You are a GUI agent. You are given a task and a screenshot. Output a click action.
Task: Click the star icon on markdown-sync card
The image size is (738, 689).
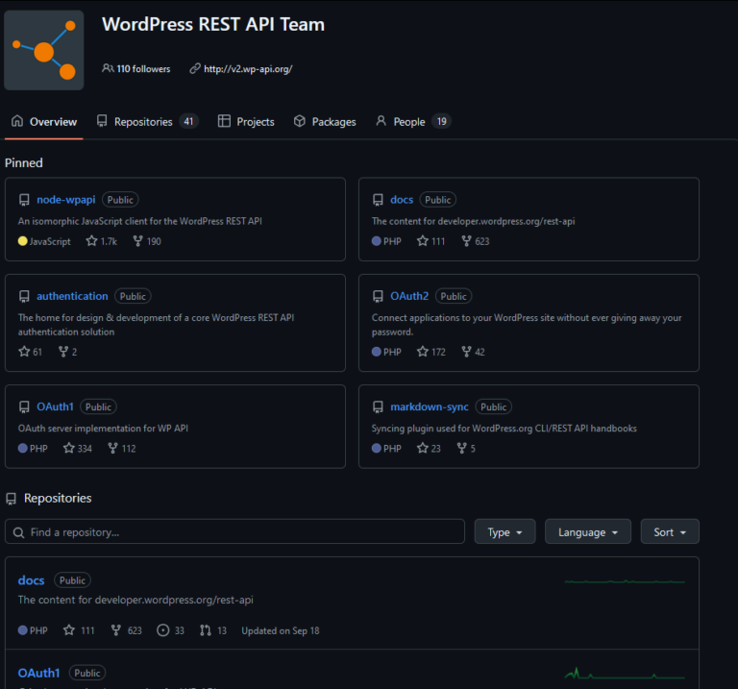(x=423, y=448)
